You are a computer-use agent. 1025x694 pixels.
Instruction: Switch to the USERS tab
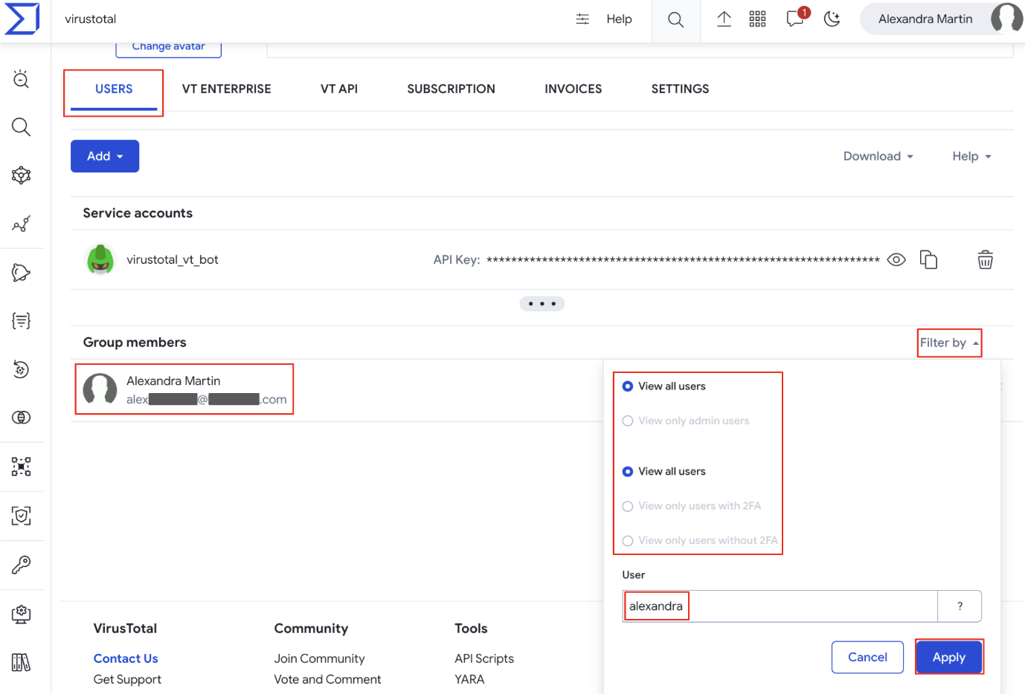point(114,89)
